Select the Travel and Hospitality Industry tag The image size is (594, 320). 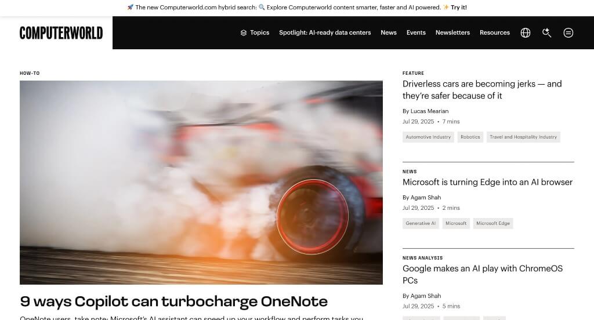coord(523,137)
